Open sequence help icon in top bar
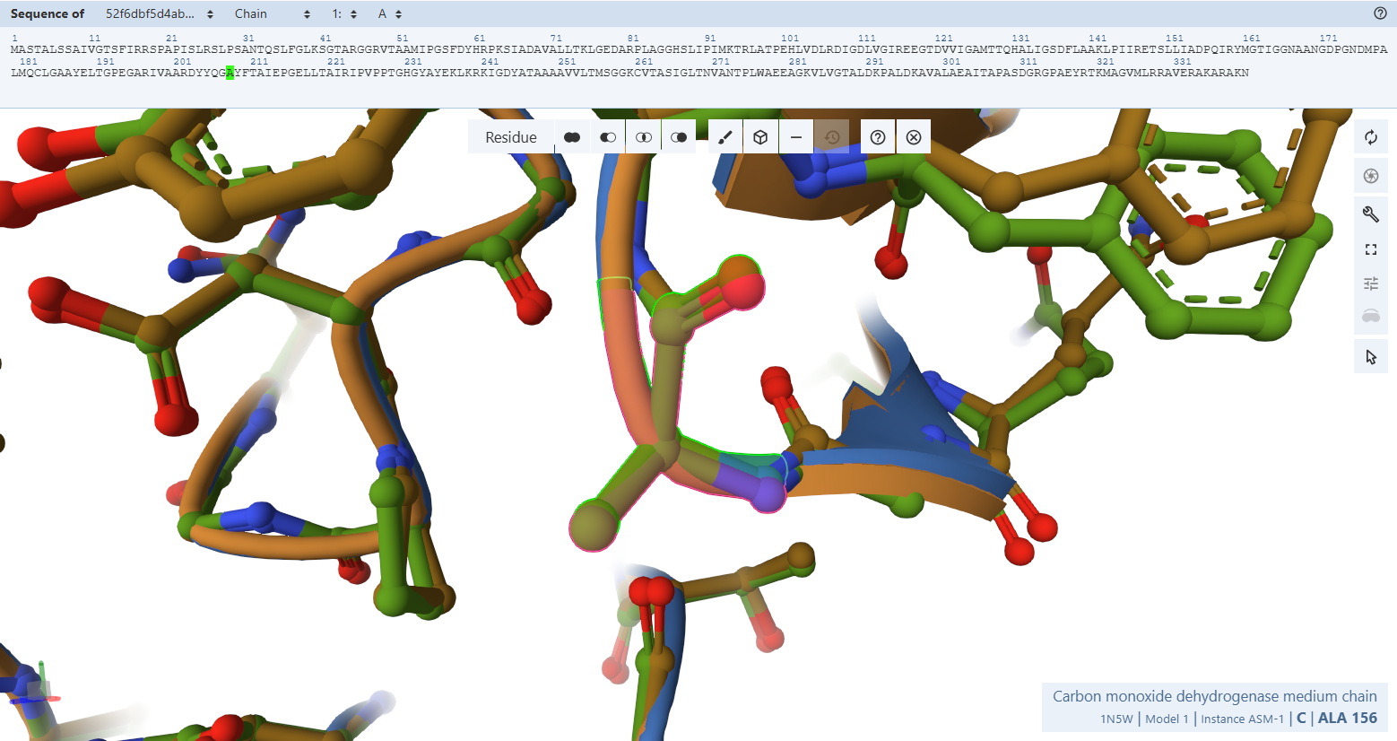 click(1381, 13)
